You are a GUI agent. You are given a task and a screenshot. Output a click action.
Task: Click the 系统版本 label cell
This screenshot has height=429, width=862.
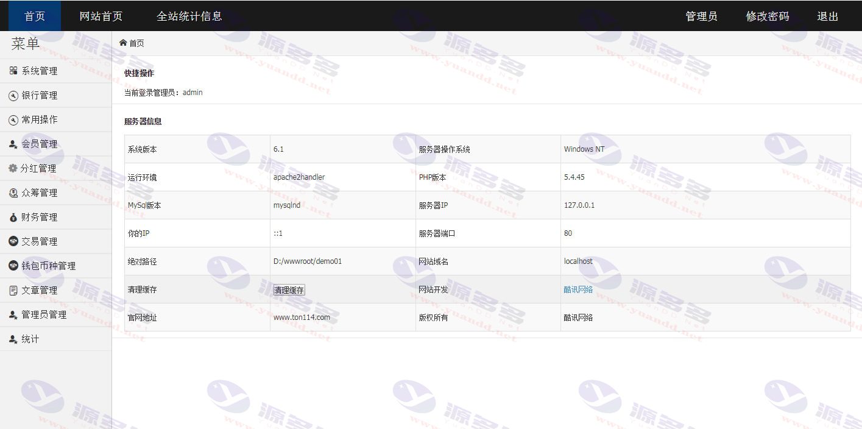click(197, 149)
